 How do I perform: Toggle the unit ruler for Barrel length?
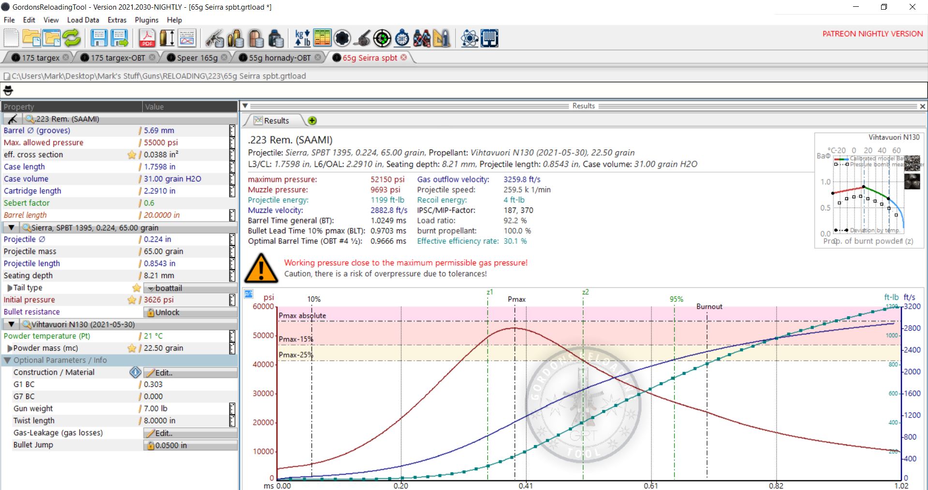232,215
